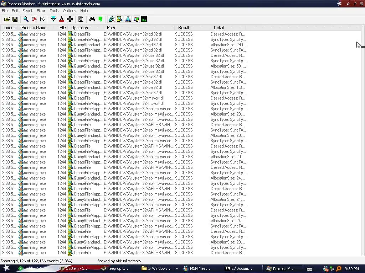
Task: Jump to object with the green arrow
Action: click(101, 19)
